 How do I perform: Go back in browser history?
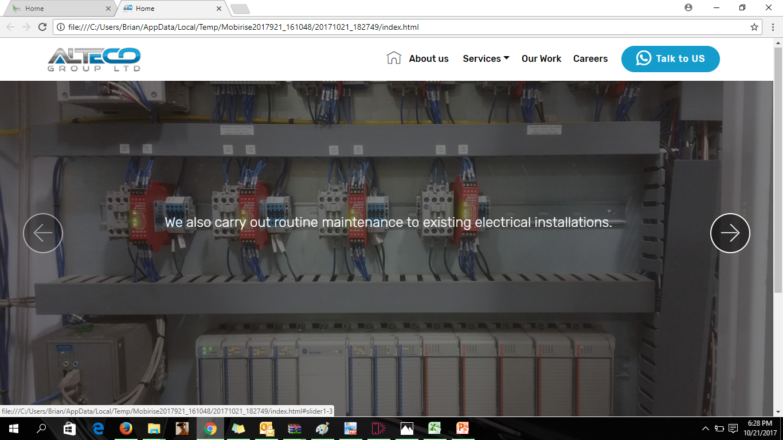(x=10, y=27)
